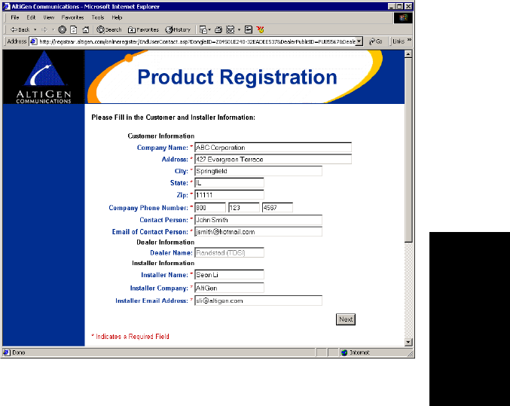Click the Address field with 427 Evergreen Terrace
Image resolution: width=510 pixels, height=406 pixels.
tap(273, 159)
